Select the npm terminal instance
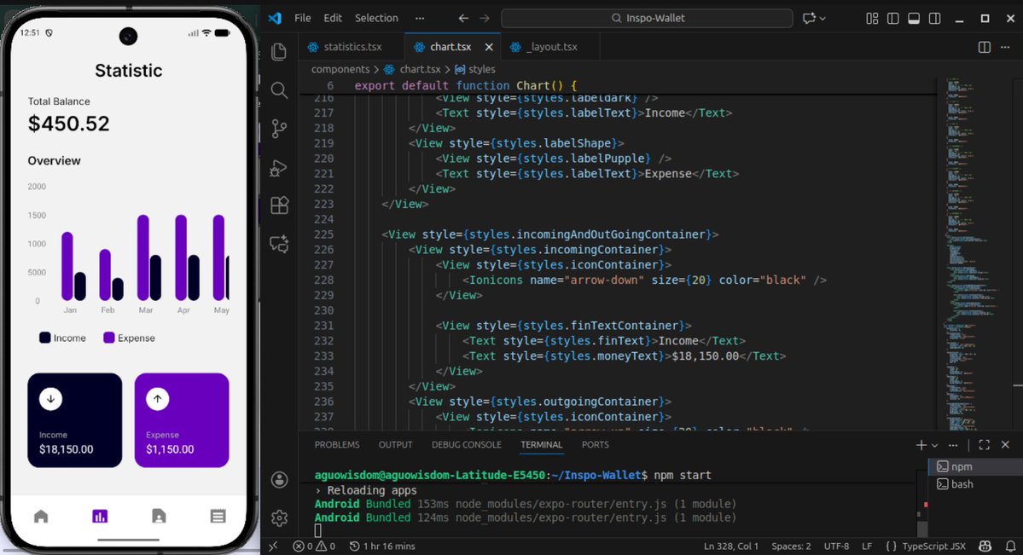The image size is (1023, 555). (x=975, y=466)
